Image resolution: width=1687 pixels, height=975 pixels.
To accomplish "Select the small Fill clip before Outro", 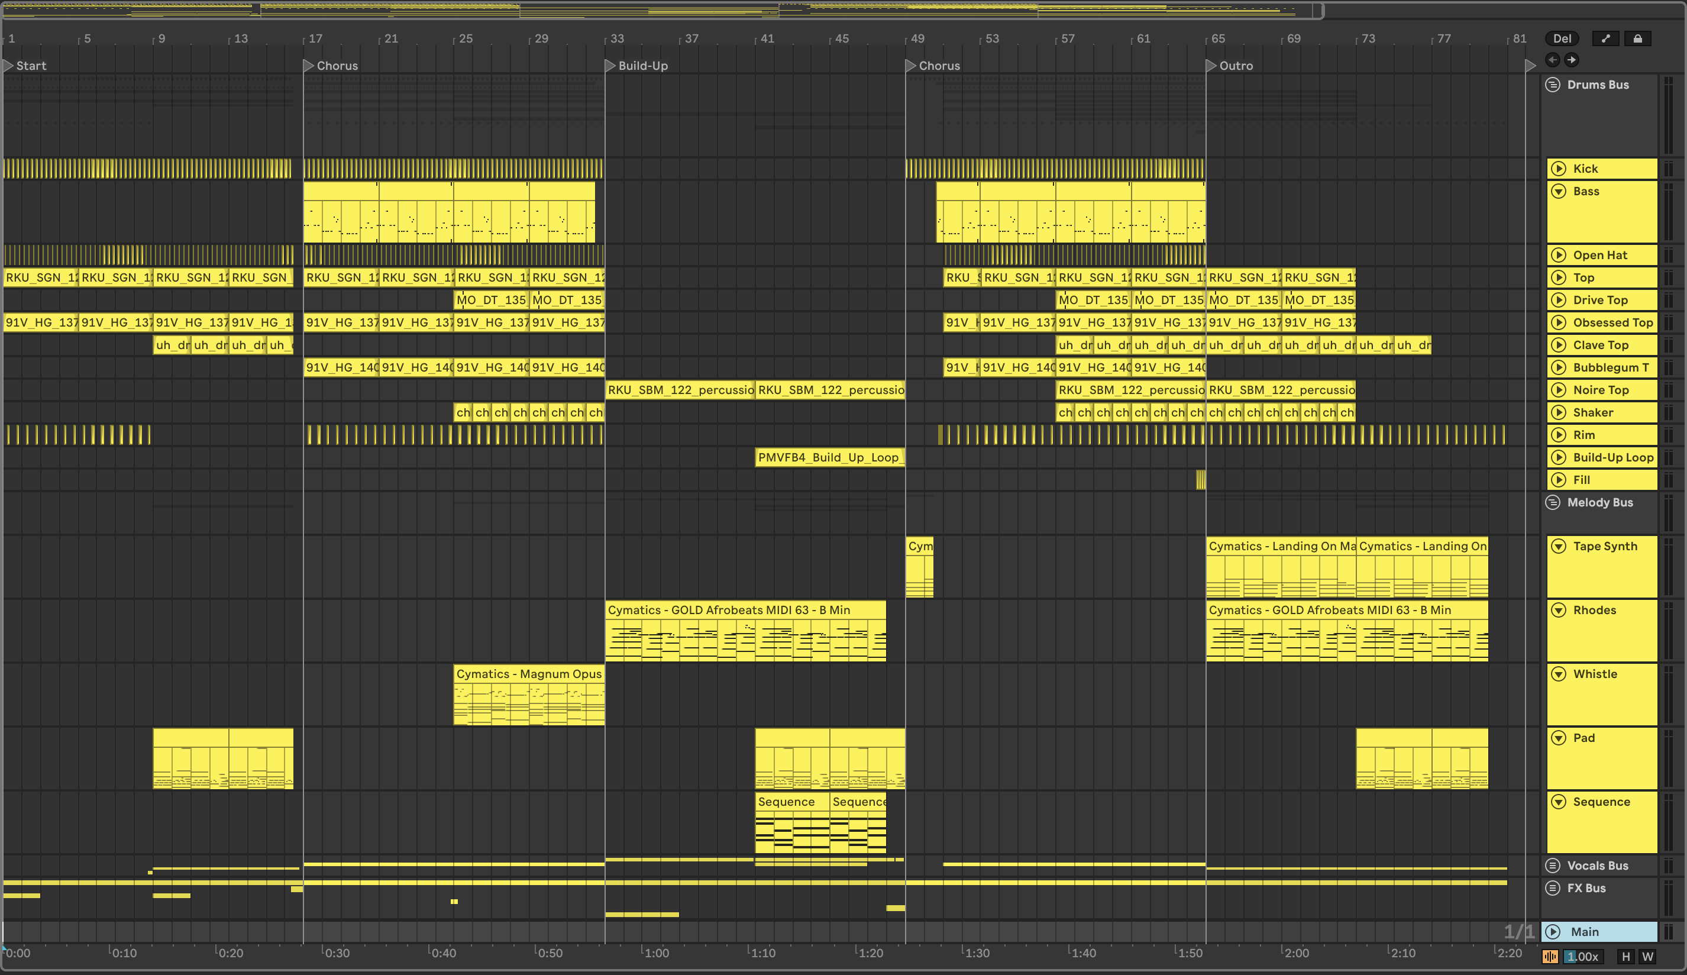I will click(1201, 480).
